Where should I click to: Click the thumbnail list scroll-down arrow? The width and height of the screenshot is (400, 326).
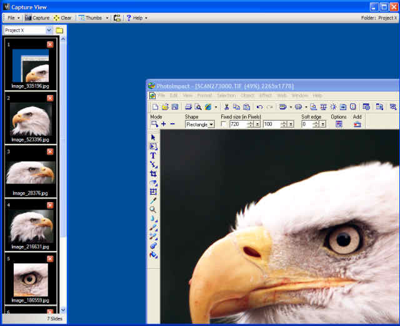pos(63,310)
